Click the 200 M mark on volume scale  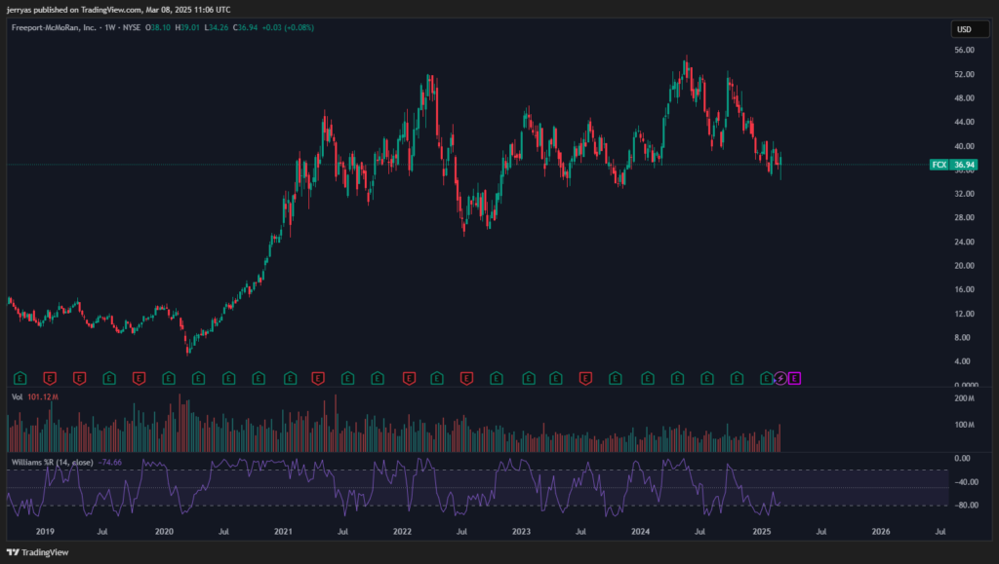click(965, 399)
